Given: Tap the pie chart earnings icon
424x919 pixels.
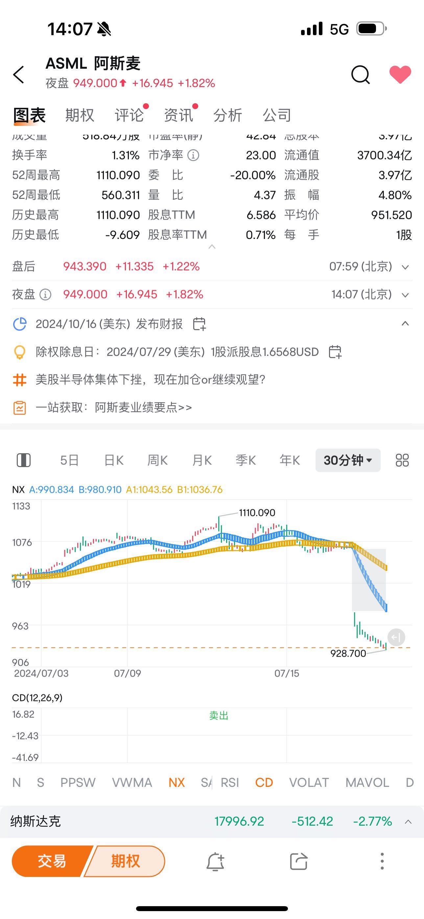Looking at the screenshot, I should coord(20,324).
